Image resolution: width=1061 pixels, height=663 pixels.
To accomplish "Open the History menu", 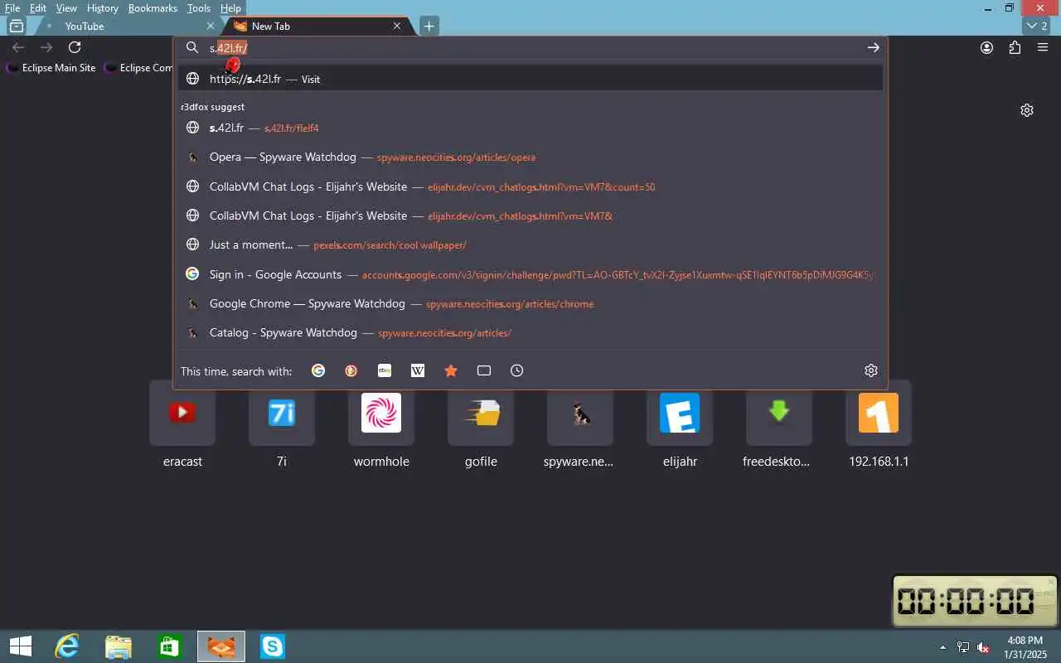I will 103,7.
